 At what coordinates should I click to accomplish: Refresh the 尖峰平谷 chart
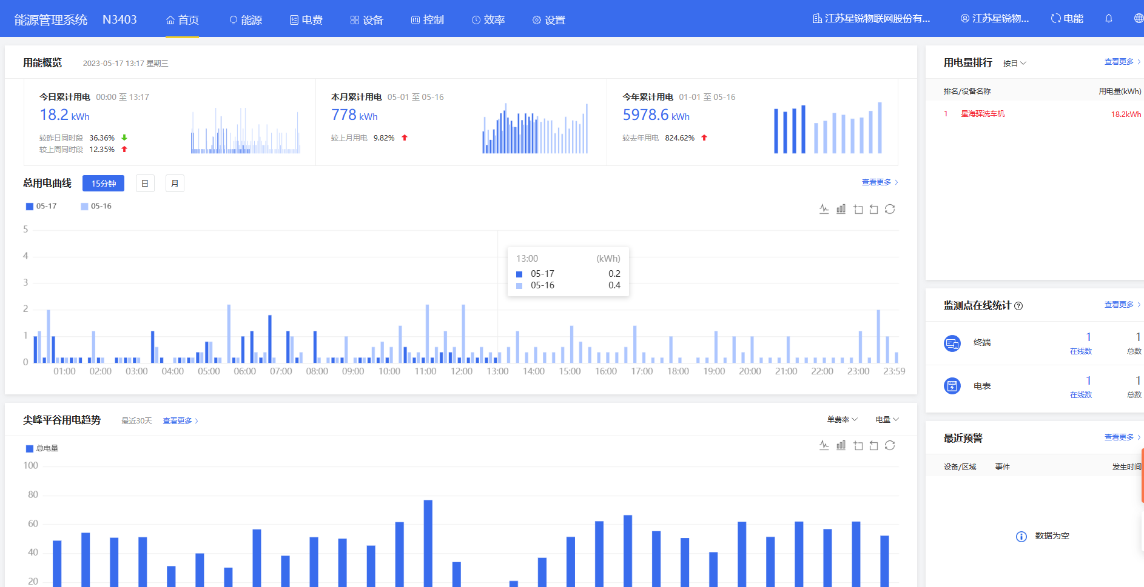click(x=890, y=445)
